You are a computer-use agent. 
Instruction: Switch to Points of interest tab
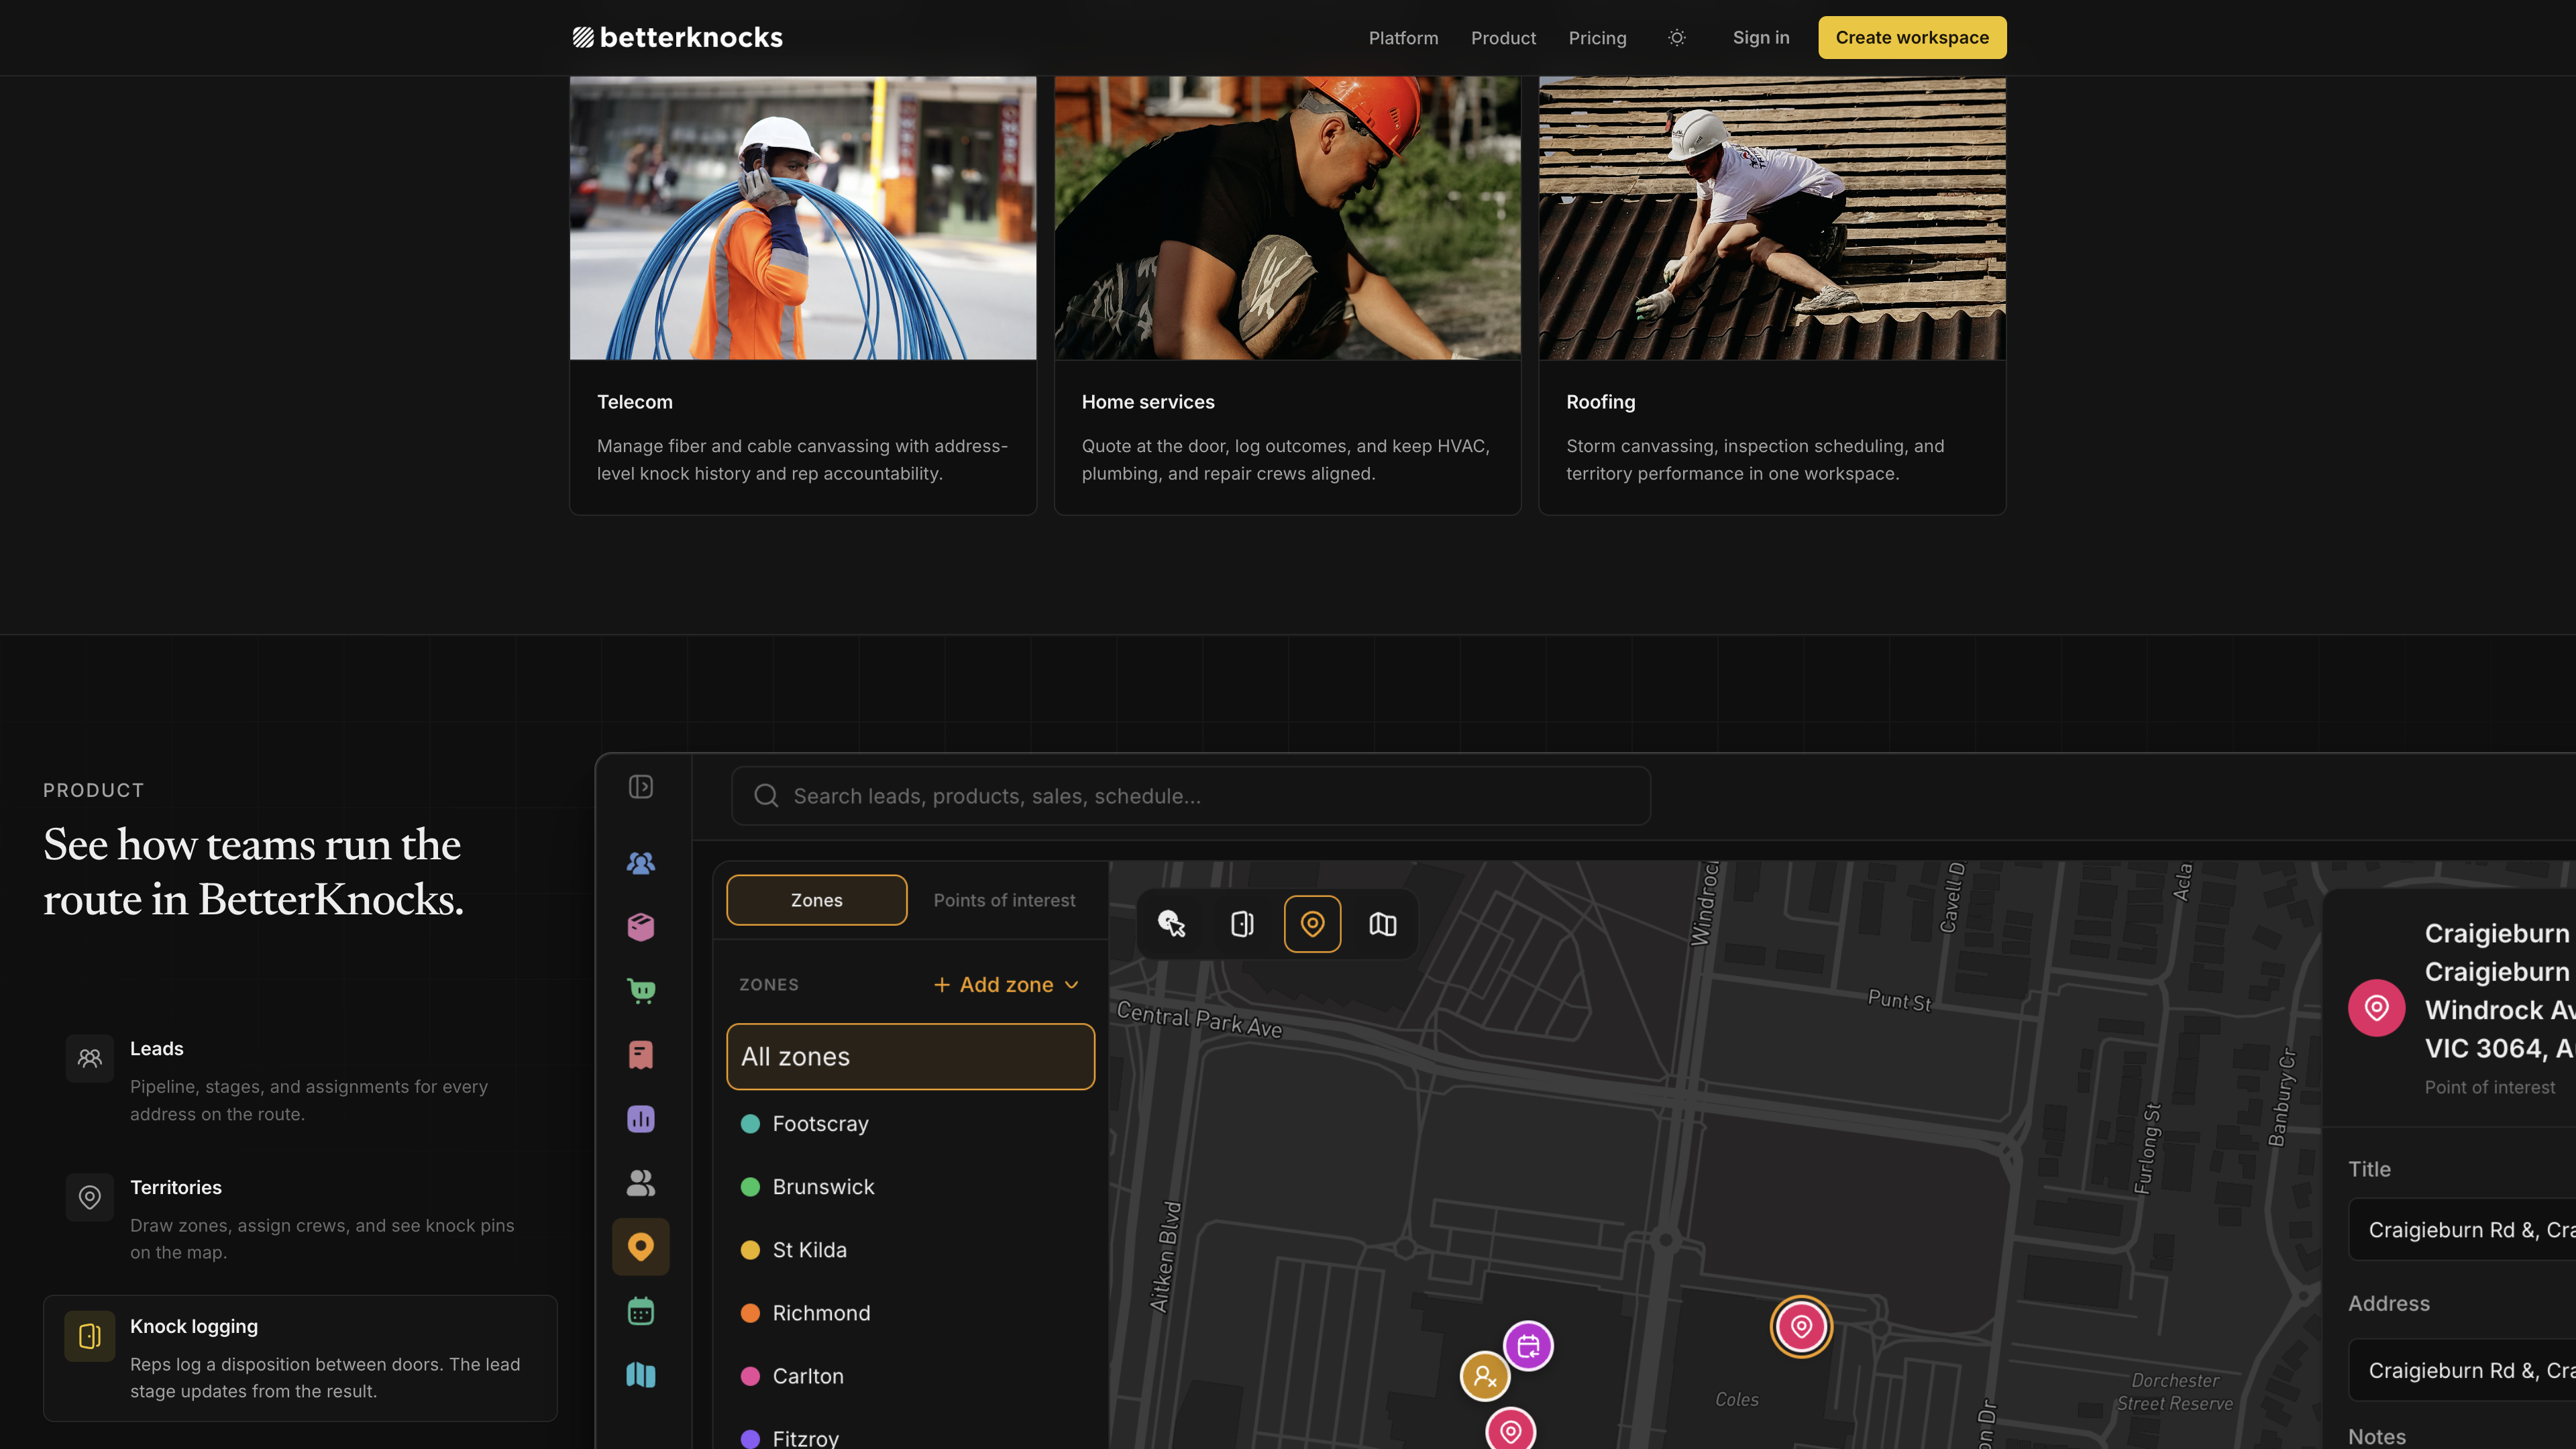[1004, 900]
